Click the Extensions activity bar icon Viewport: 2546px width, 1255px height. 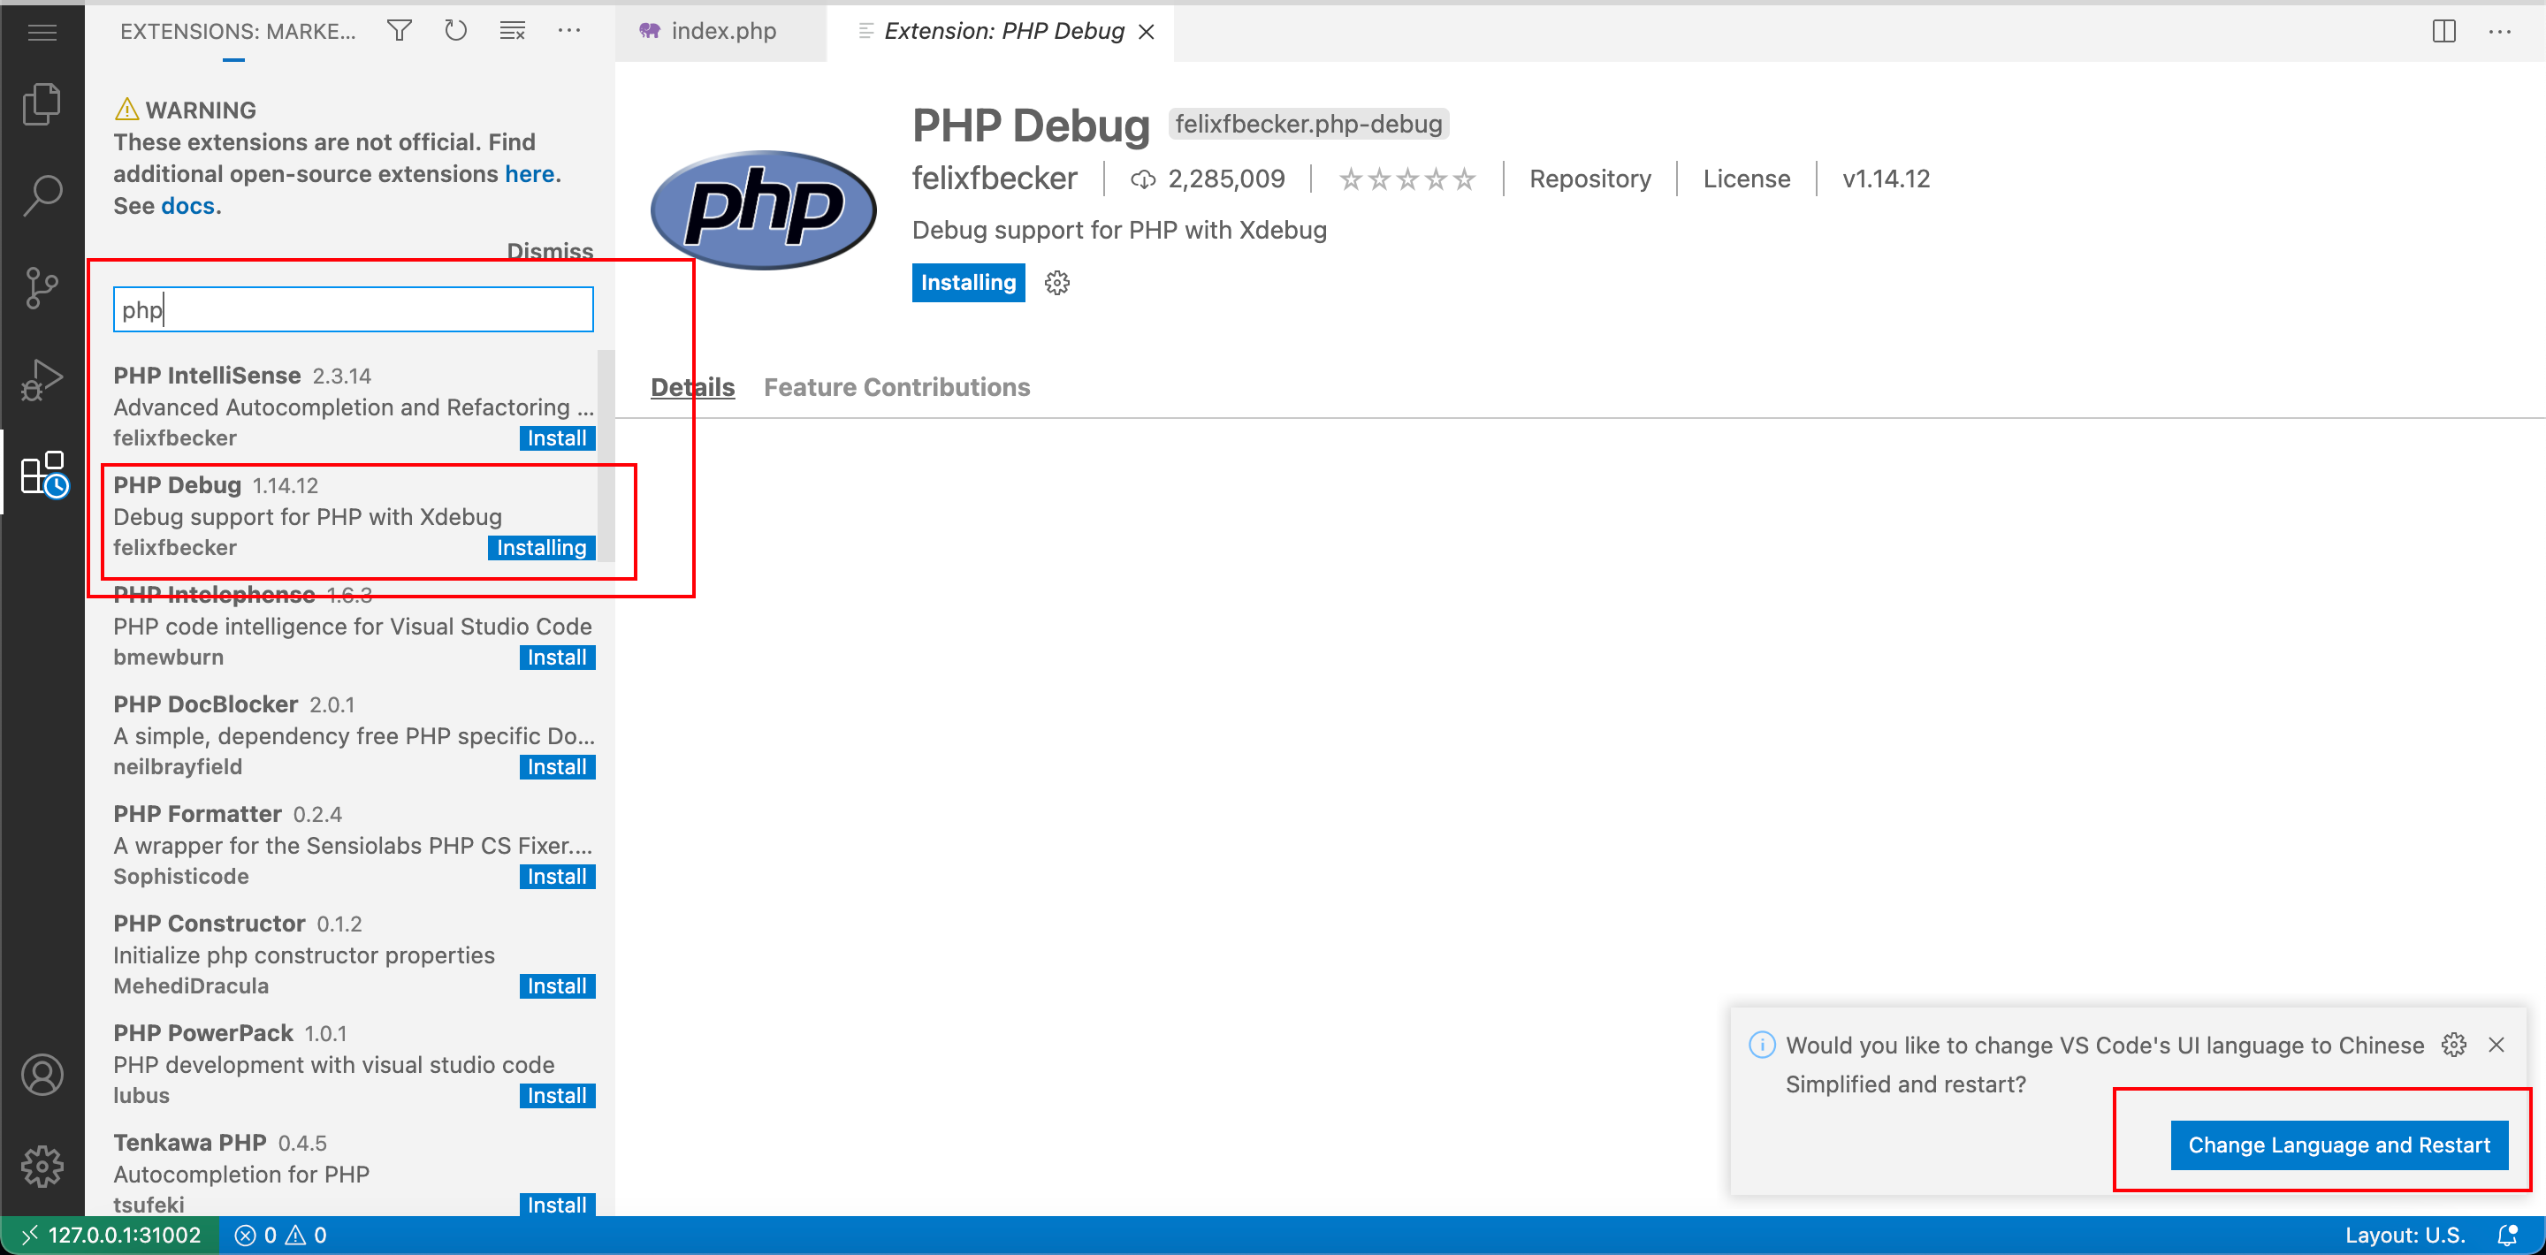tap(42, 474)
